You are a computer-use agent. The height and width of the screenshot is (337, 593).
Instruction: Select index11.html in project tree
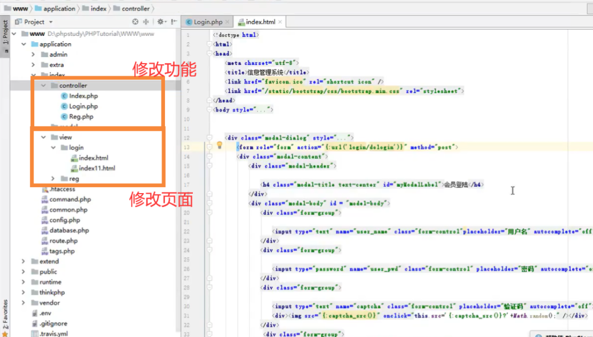93,168
